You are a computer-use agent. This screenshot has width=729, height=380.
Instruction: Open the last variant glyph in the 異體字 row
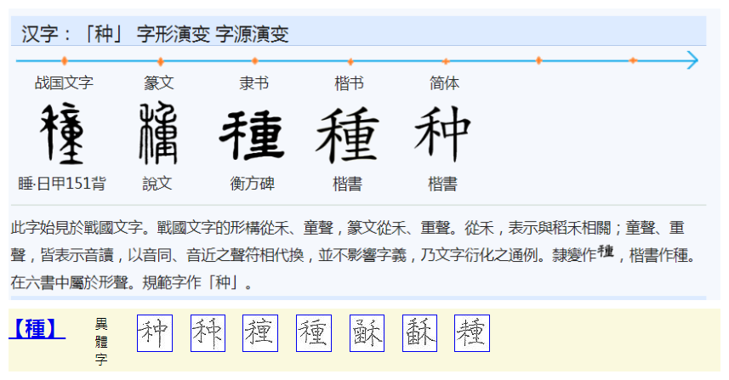click(x=472, y=333)
